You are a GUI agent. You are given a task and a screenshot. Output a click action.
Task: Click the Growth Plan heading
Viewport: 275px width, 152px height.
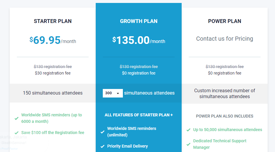[x=139, y=21]
